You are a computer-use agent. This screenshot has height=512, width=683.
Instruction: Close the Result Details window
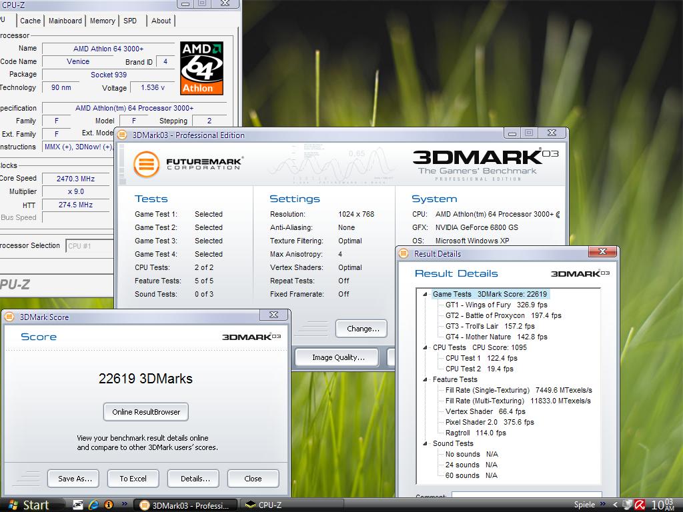[602, 251]
